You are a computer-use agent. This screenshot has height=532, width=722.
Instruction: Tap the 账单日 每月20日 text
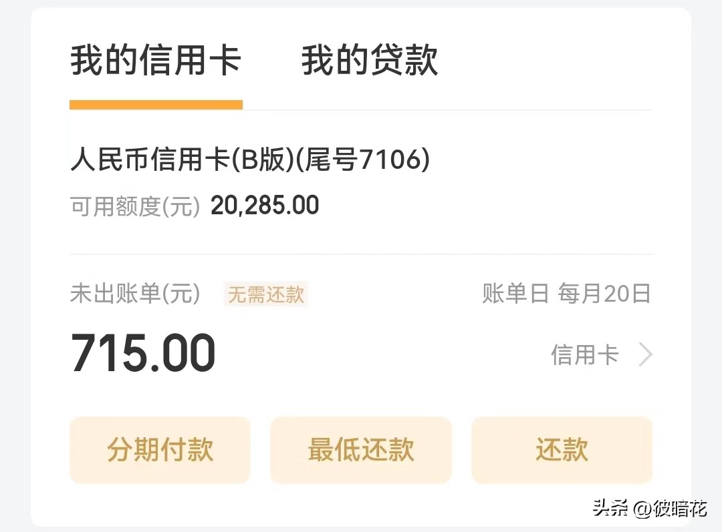[x=566, y=294]
